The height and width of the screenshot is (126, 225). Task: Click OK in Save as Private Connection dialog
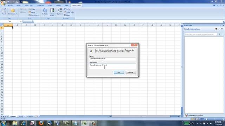[x=119, y=72]
